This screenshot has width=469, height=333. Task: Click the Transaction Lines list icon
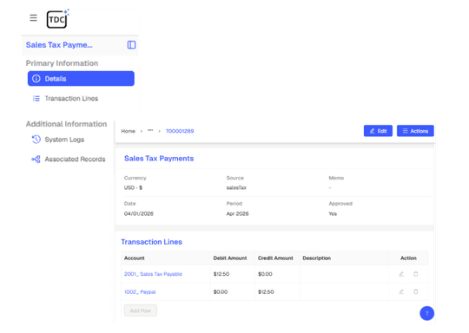coord(36,99)
